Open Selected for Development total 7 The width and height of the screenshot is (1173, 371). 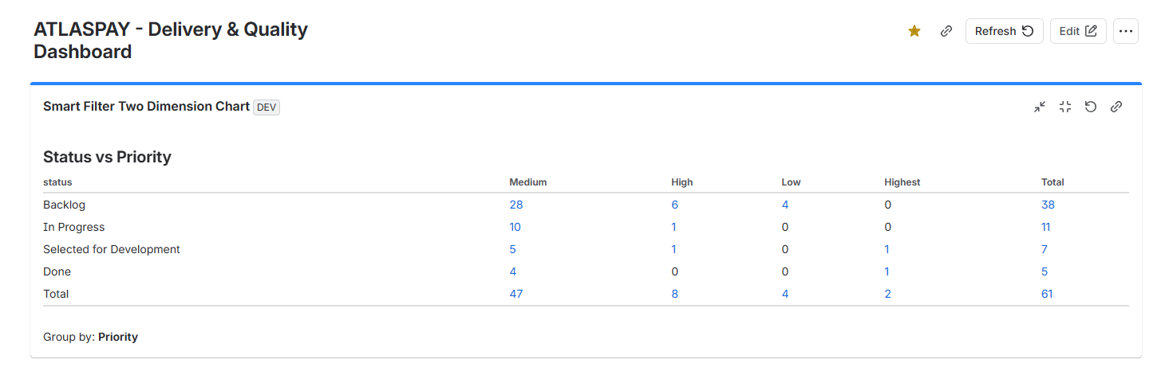pos(1045,249)
